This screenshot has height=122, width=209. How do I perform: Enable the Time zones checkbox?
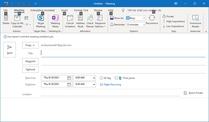coord(116,78)
